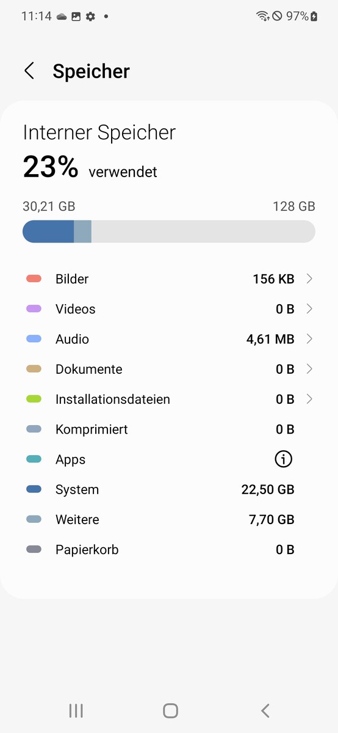Open the Installationsdateien category
338x733 pixels.
[169, 399]
